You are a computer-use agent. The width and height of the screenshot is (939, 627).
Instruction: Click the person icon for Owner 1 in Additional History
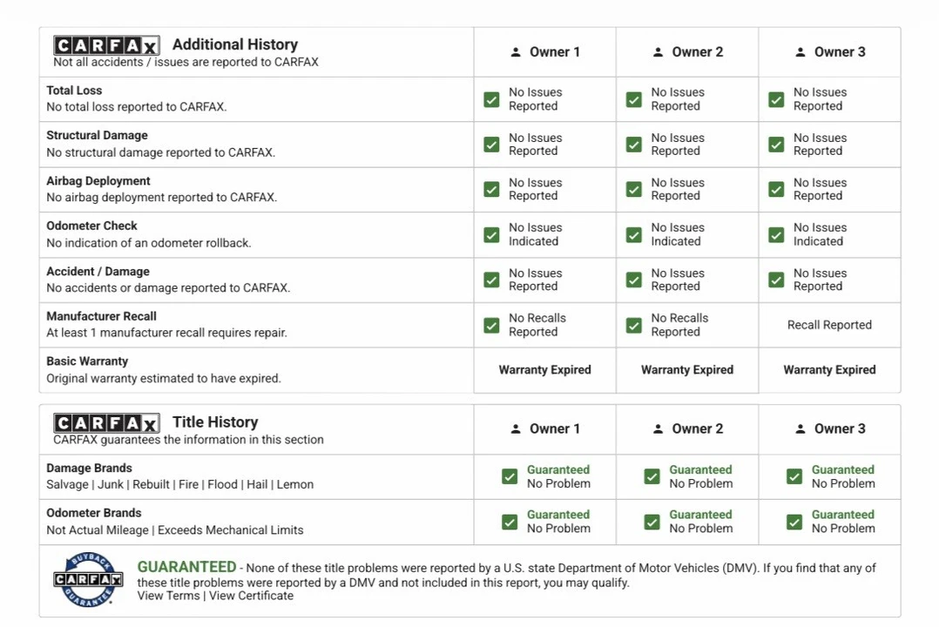tap(516, 52)
